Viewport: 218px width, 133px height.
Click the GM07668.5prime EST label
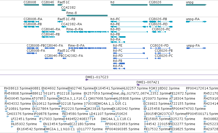101,99
